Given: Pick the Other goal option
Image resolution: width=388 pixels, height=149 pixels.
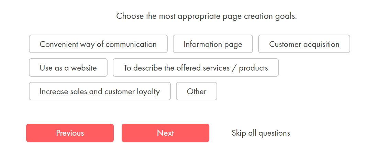Looking at the screenshot, I should tap(197, 91).
